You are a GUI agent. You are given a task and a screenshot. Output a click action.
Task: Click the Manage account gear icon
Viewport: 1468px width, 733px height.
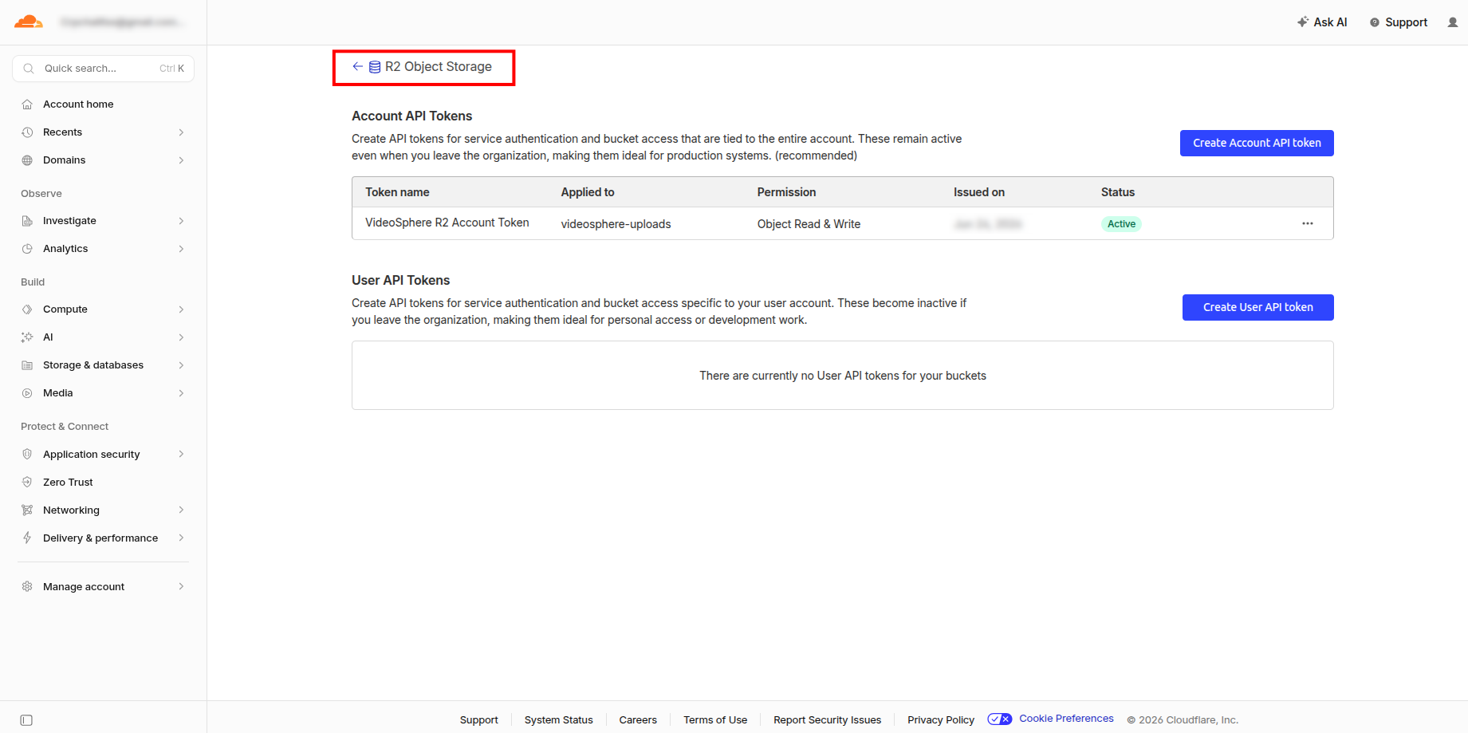point(27,586)
